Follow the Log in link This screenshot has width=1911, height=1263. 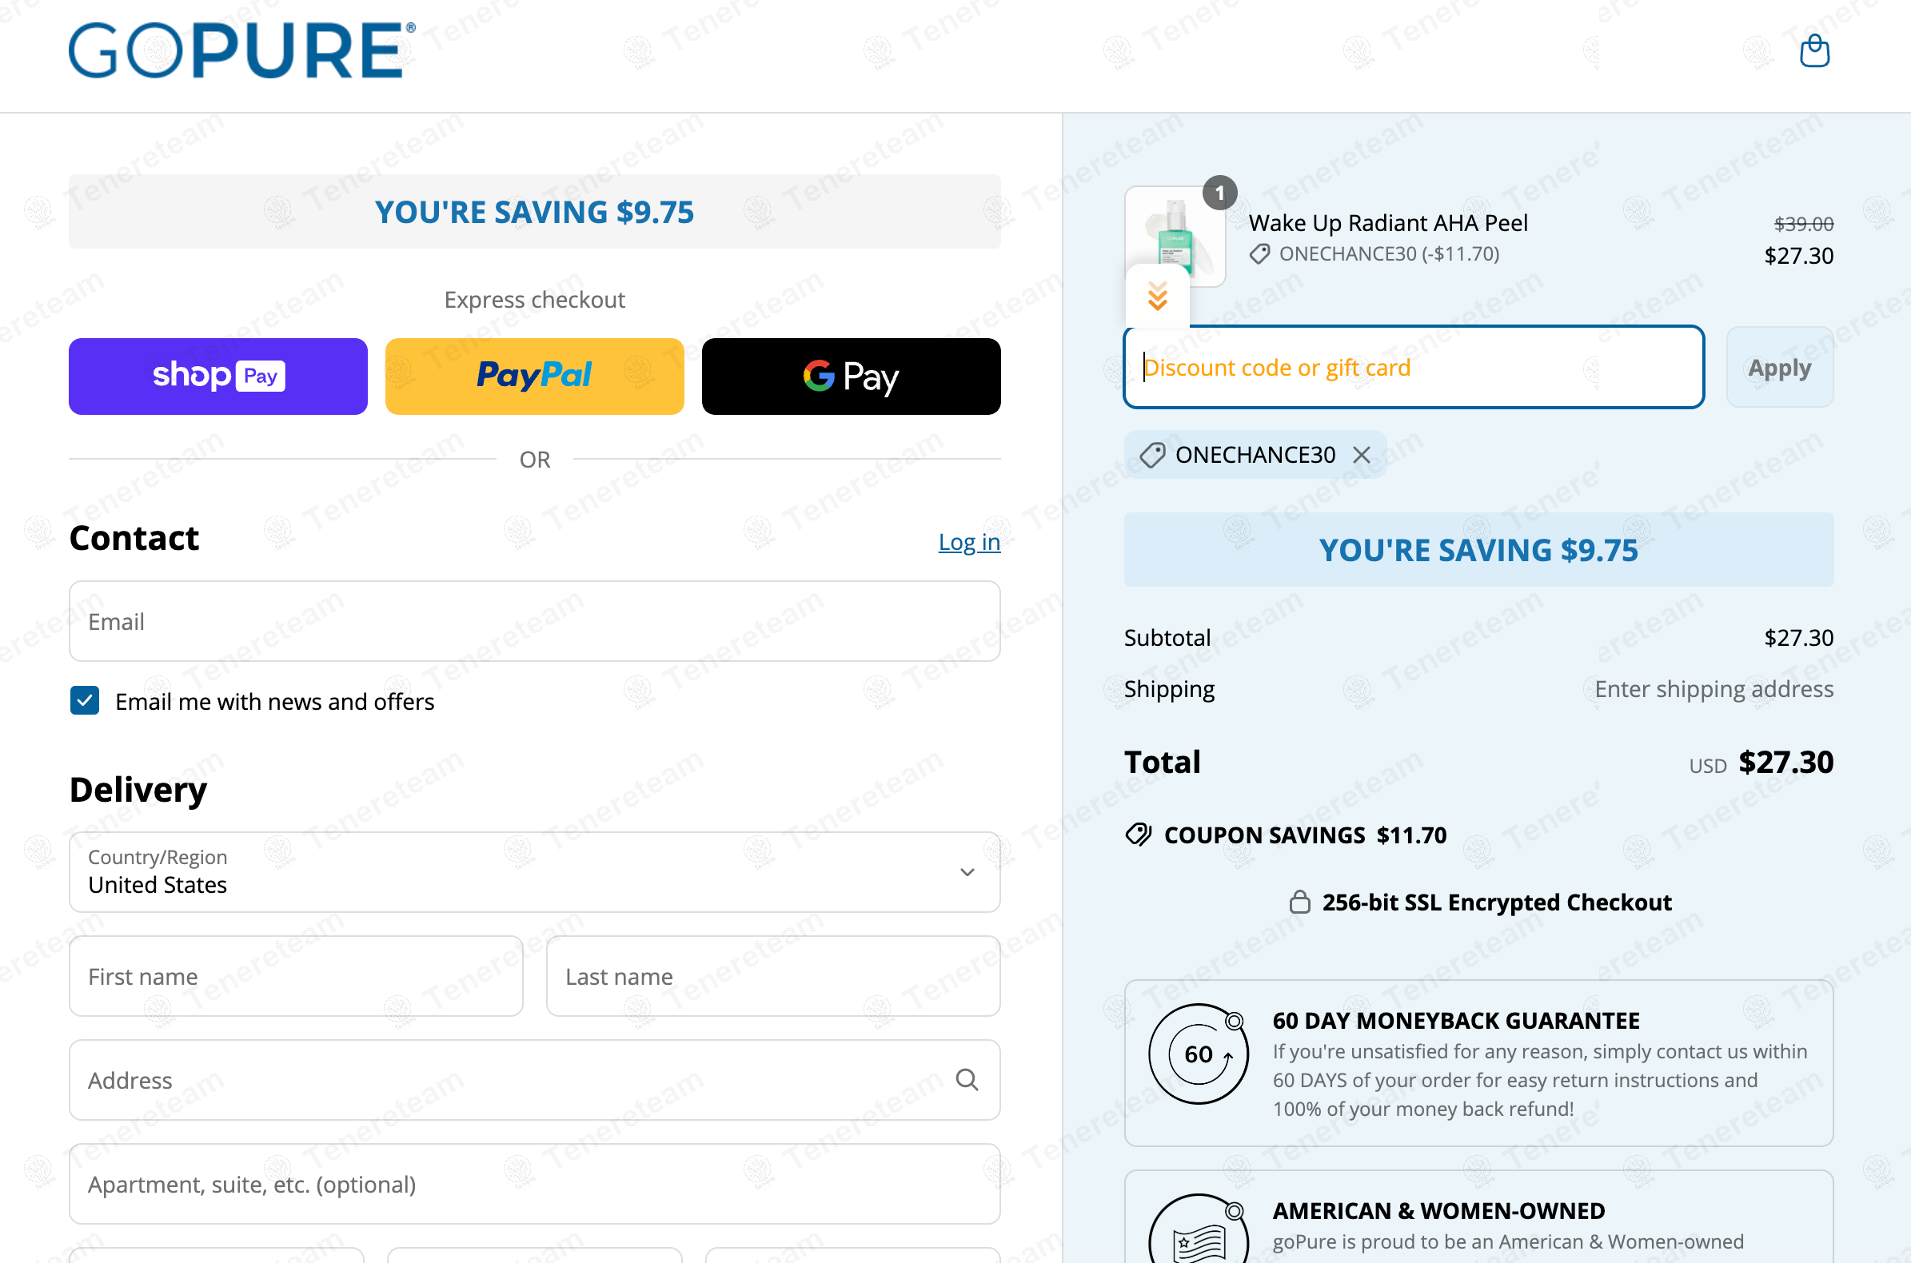968,542
